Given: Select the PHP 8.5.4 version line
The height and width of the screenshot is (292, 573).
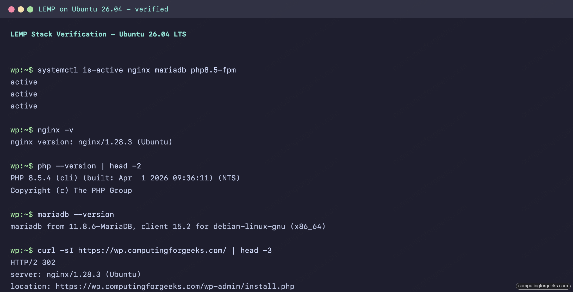Looking at the screenshot, I should (125, 178).
